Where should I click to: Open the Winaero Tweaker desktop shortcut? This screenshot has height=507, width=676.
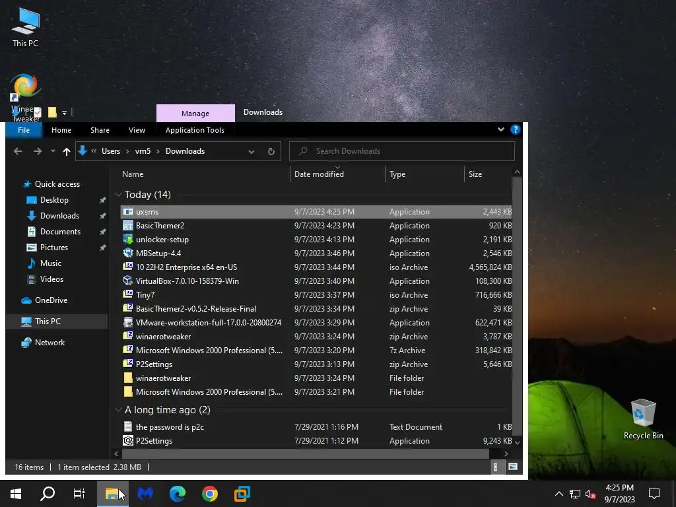click(26, 98)
